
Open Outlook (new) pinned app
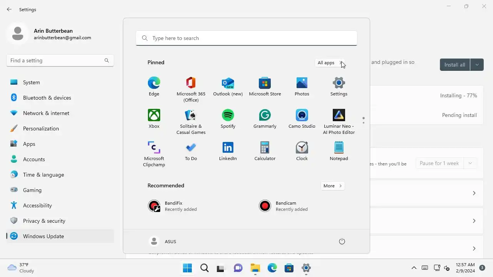tap(228, 87)
